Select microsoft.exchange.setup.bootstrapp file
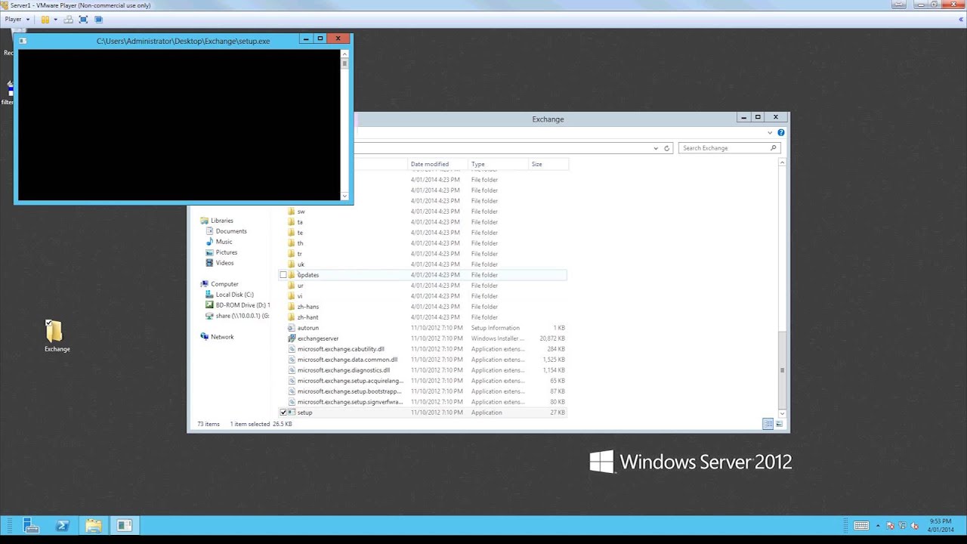Screen dimensions: 967x544 pyautogui.click(x=349, y=391)
